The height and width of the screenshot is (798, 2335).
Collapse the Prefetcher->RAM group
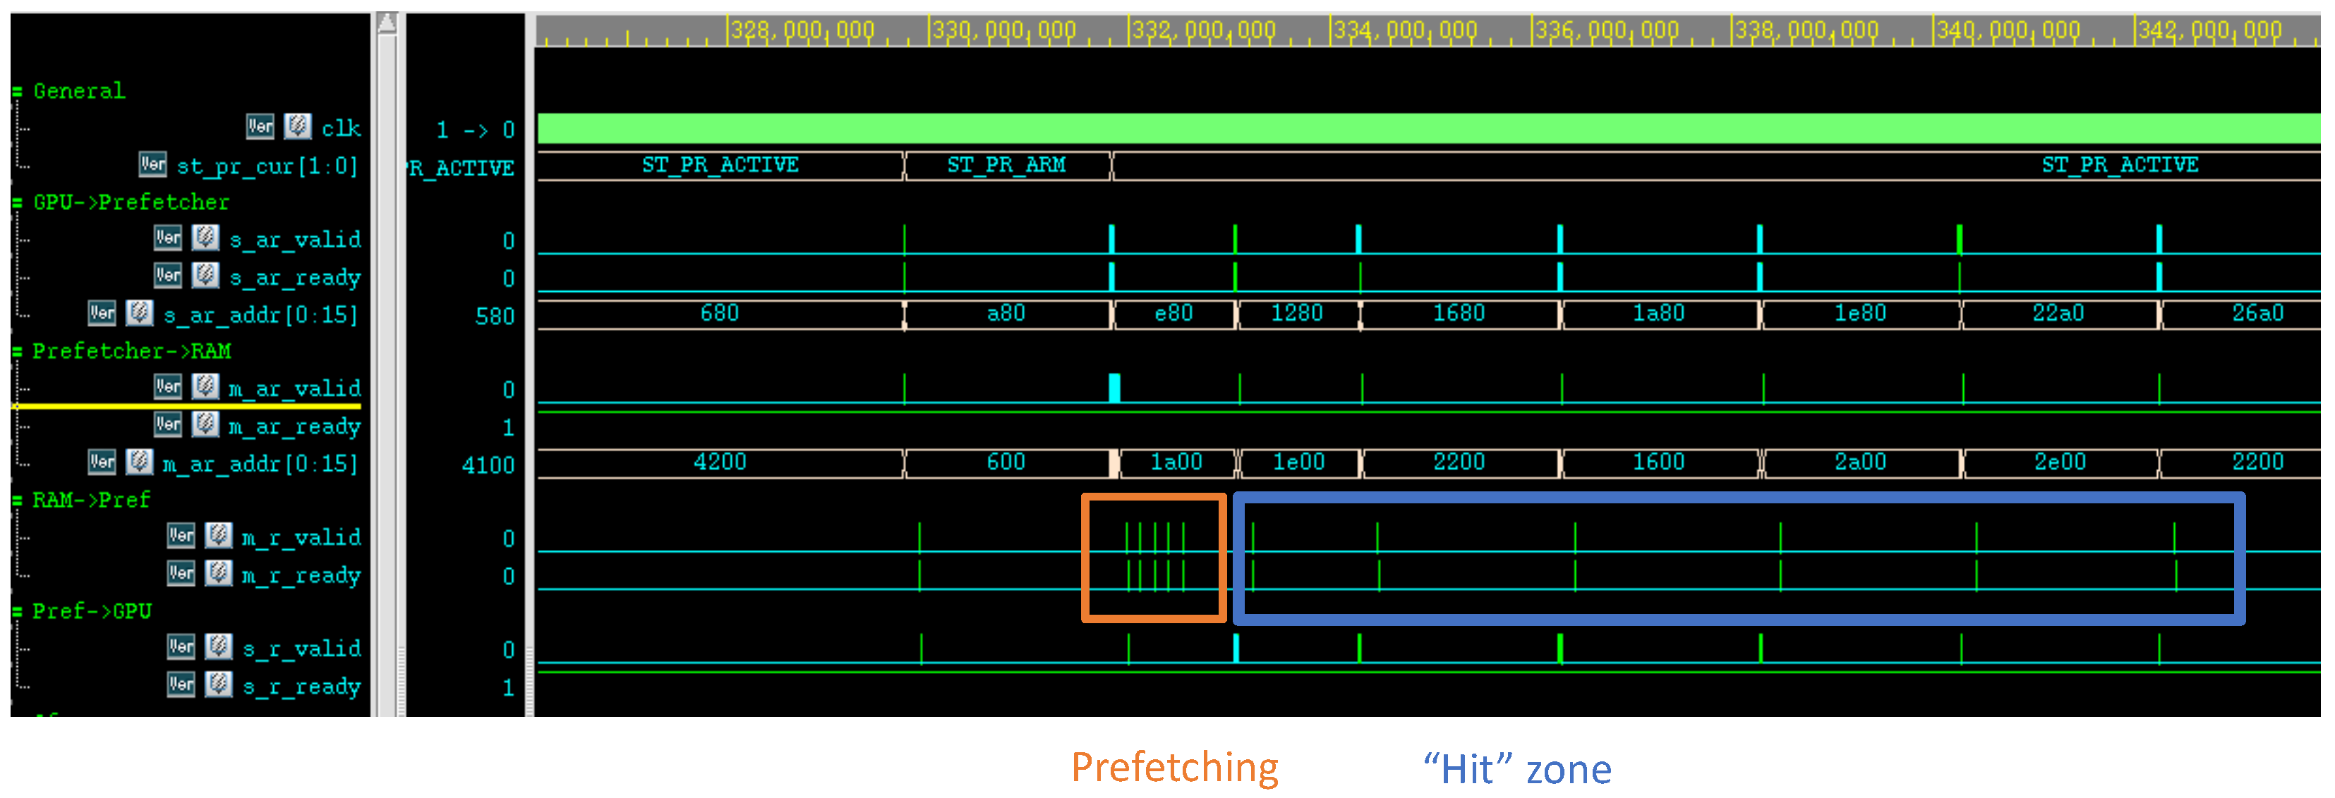click(17, 352)
